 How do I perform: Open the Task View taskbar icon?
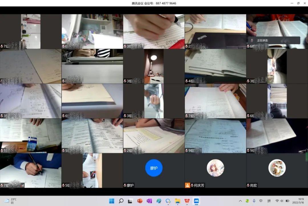tap(130, 201)
